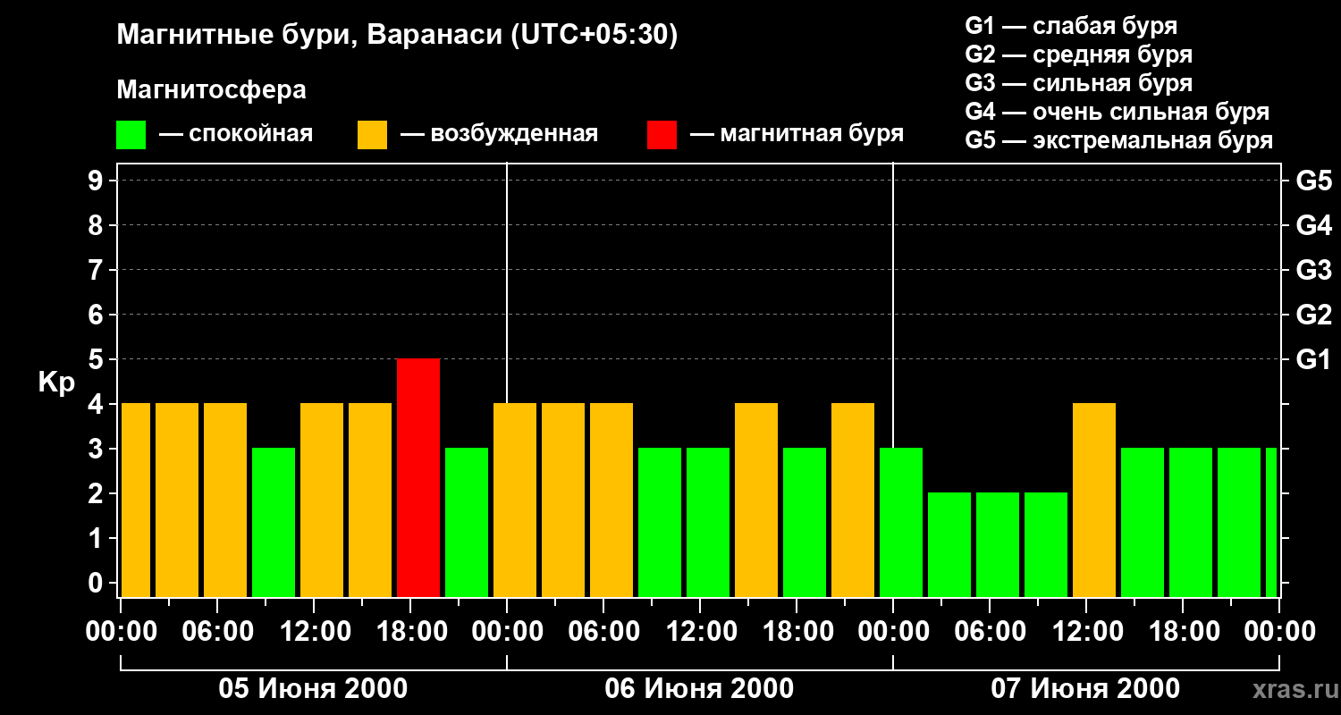The height and width of the screenshot is (715, 1341).
Task: Click the Kp axis title
Action: [x=56, y=383]
